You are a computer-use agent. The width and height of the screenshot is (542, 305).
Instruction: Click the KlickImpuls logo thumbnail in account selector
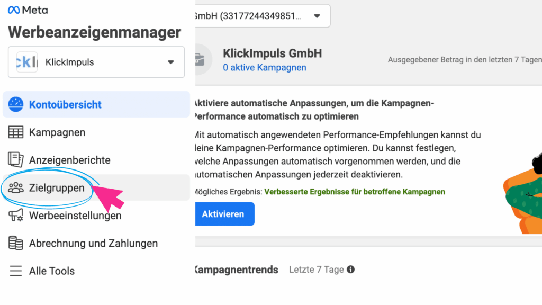[28, 62]
